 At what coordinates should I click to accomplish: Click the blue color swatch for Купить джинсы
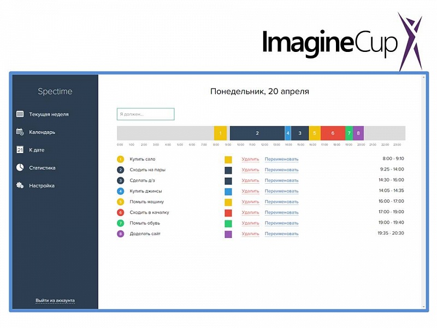click(x=228, y=191)
